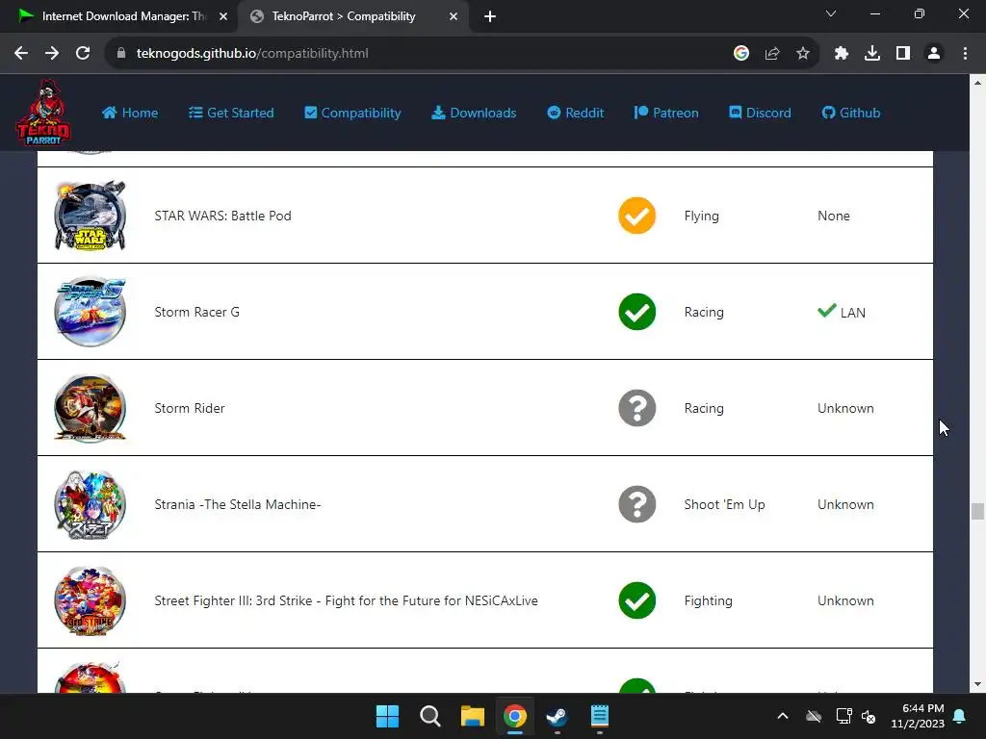Screen dimensions: 986x739
Task: Close the TeknoParrot Compatibility tab
Action: pyautogui.click(x=454, y=16)
